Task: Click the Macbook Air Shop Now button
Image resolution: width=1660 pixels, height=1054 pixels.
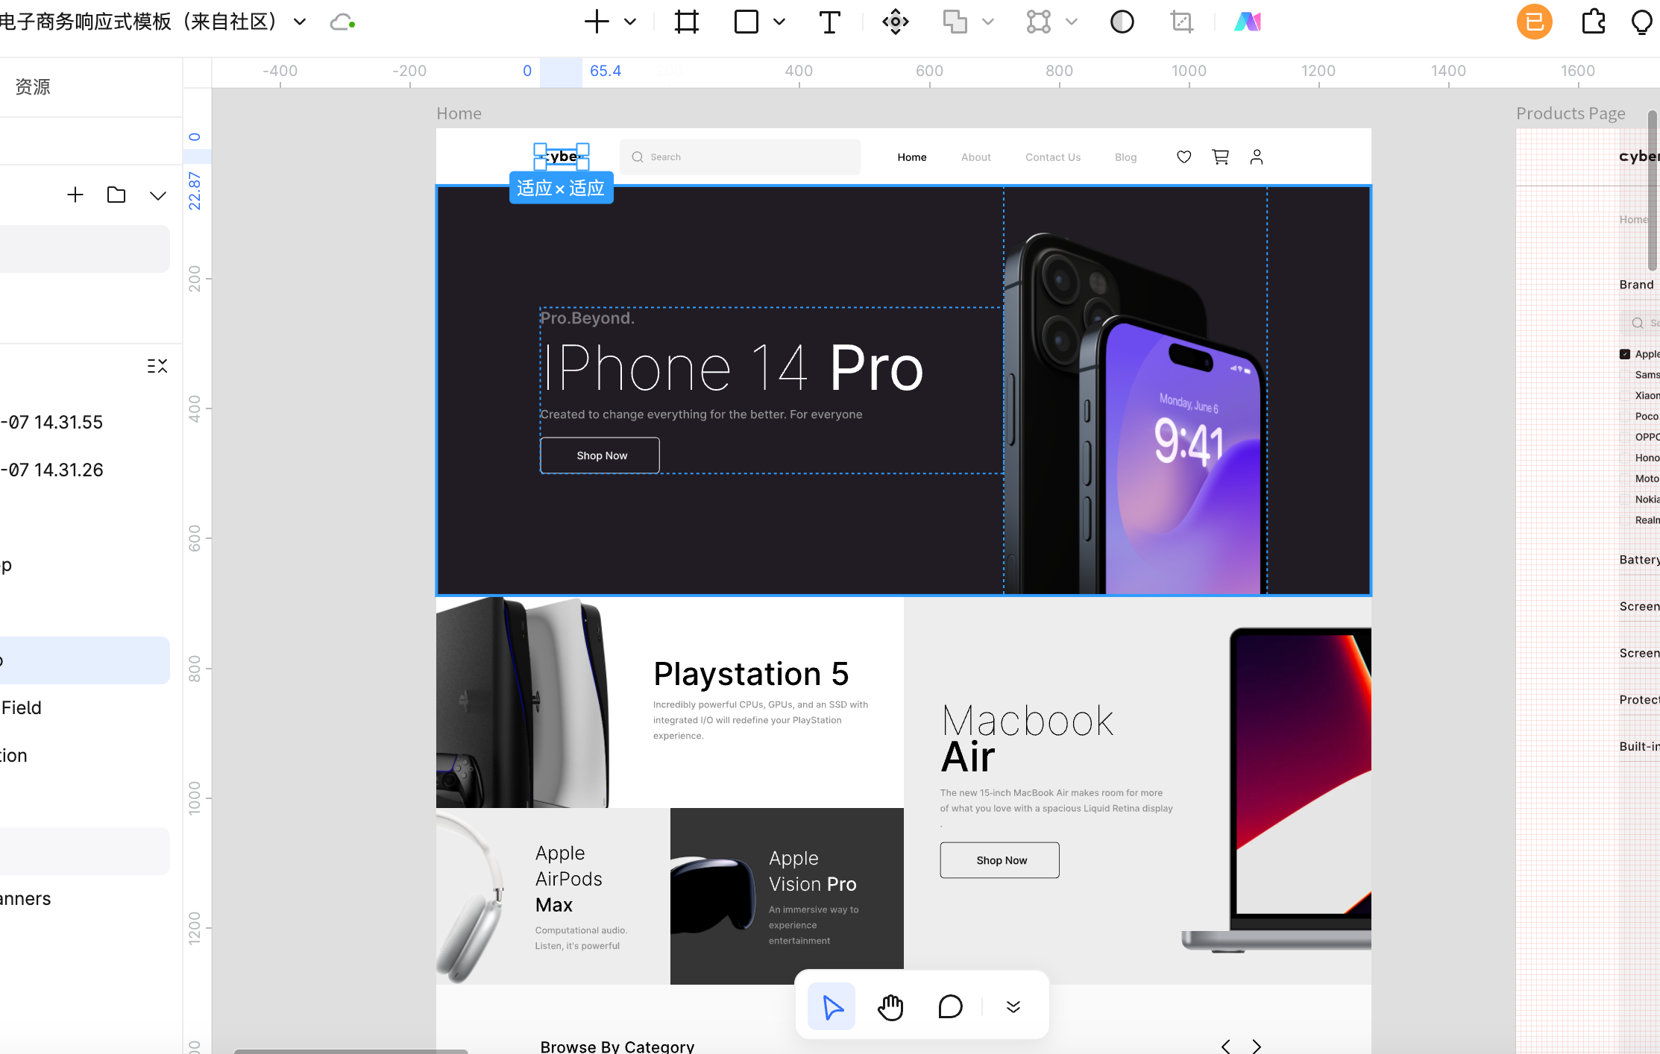Action: click(1000, 860)
